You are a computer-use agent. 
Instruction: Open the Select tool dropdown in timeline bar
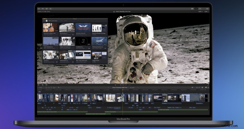click(x=59, y=87)
